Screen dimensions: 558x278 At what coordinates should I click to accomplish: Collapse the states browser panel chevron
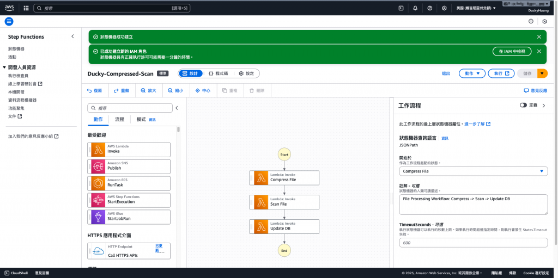177,108
